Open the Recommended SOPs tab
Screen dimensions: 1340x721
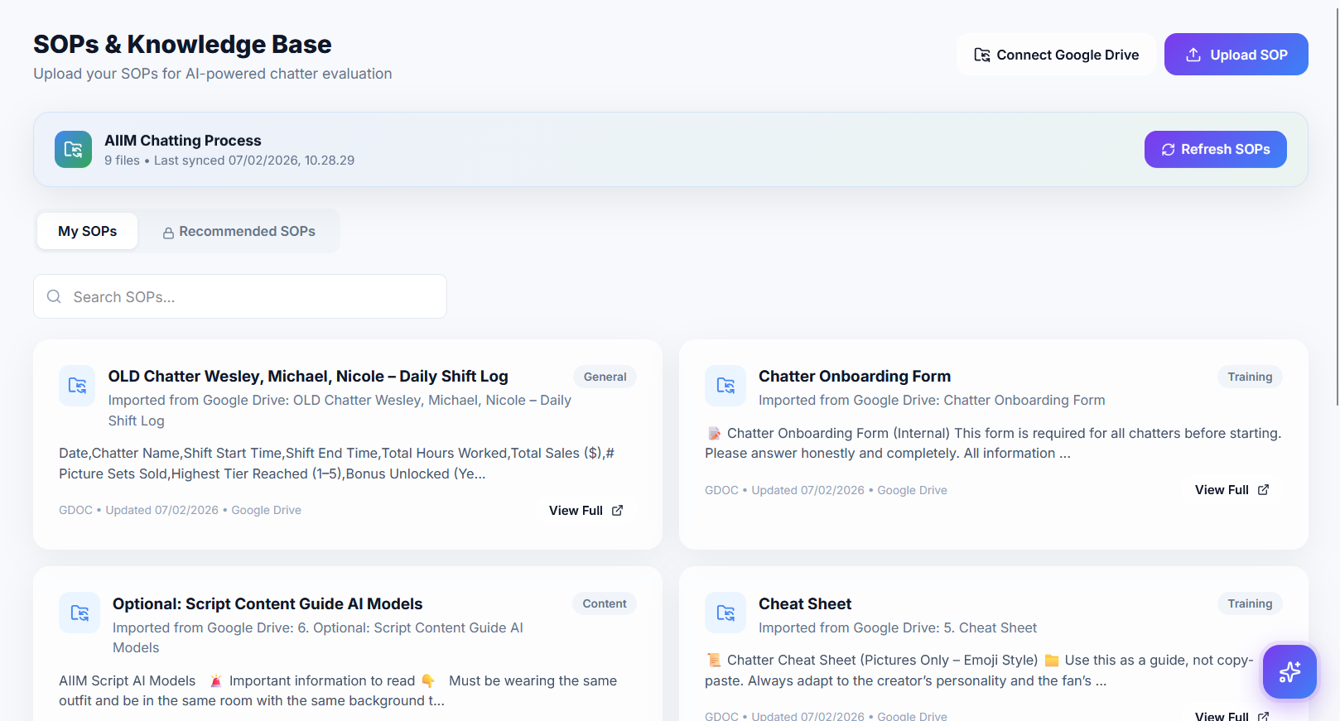pos(239,232)
